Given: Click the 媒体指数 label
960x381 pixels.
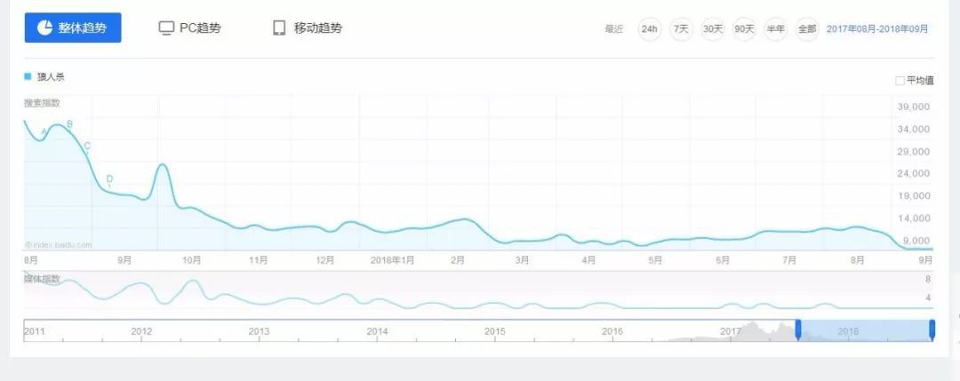Looking at the screenshot, I should (x=43, y=279).
